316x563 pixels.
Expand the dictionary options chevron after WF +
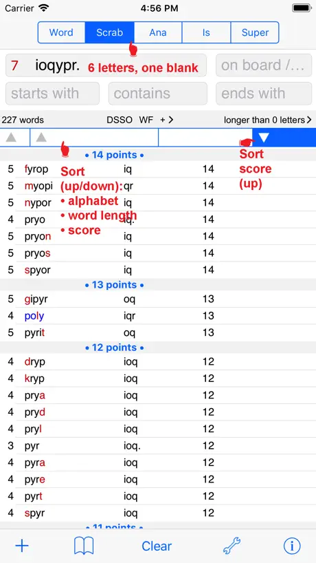[x=170, y=120]
